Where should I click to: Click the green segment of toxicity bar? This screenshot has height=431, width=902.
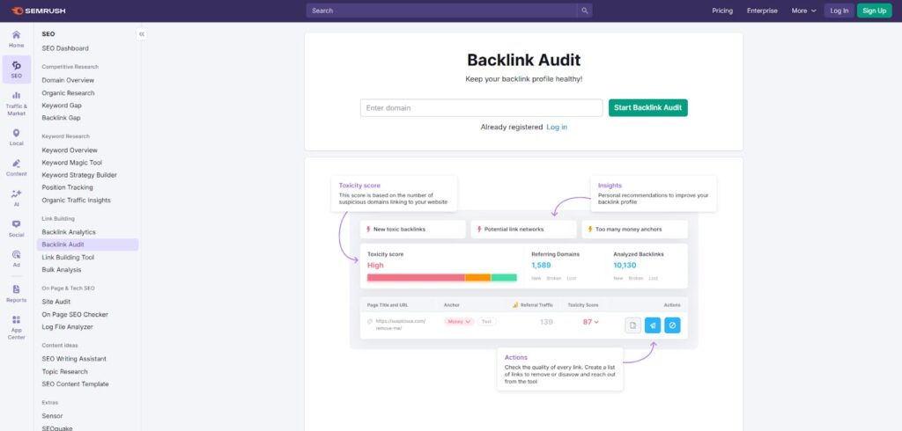coord(504,278)
